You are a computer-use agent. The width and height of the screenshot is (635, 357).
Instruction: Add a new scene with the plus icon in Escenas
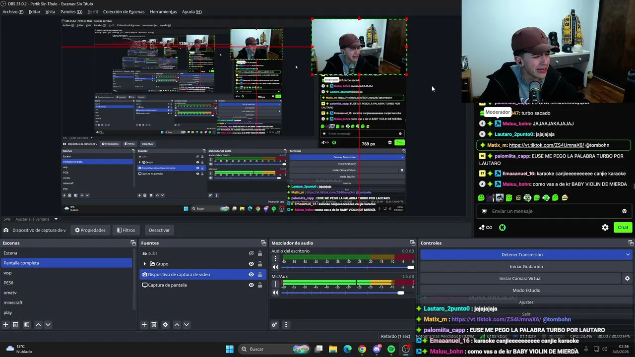[x=5, y=325]
